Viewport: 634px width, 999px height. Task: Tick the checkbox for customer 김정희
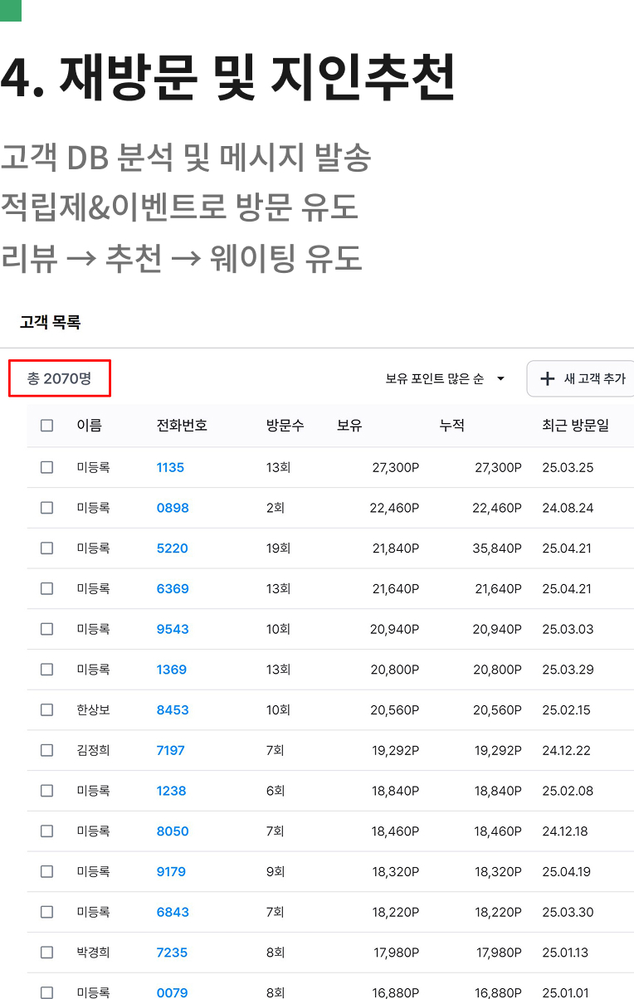click(x=46, y=750)
